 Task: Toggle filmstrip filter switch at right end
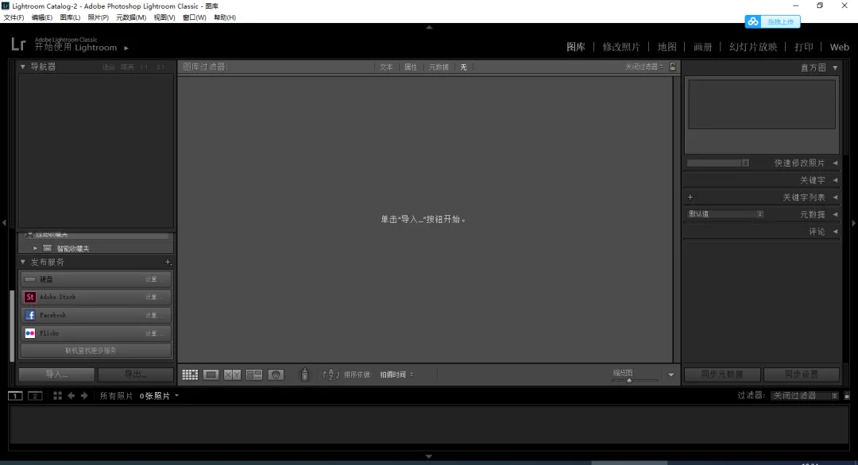click(x=847, y=396)
